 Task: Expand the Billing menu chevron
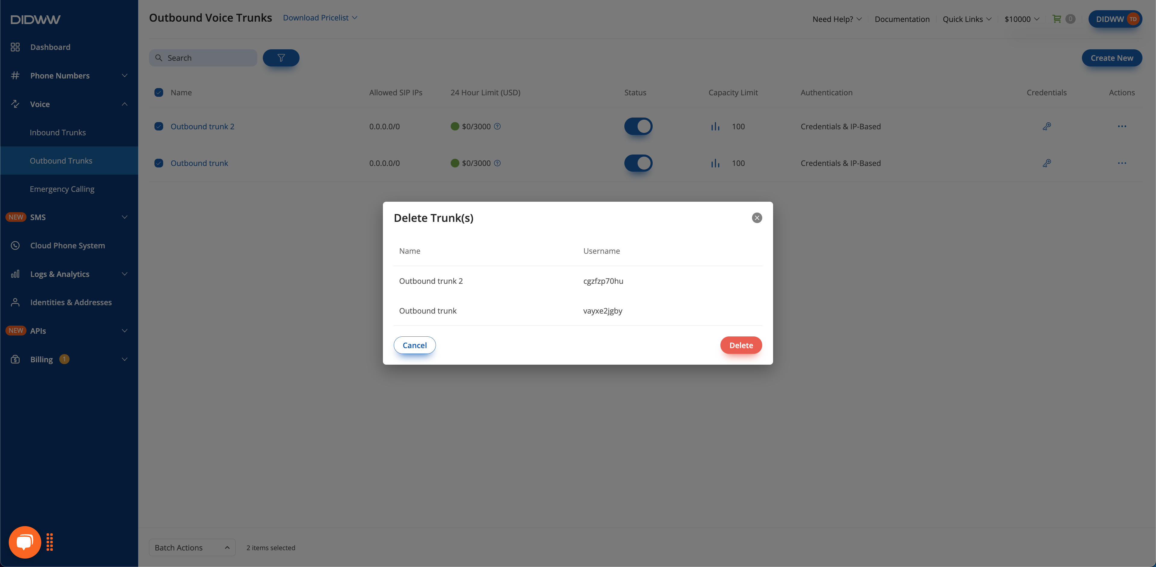(x=125, y=359)
